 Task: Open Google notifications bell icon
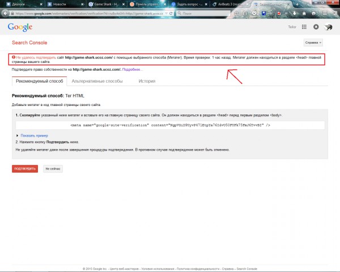316,27
